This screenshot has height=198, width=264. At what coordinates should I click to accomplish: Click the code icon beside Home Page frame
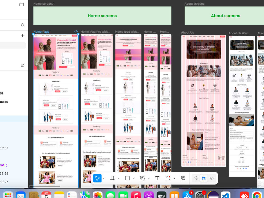(x=76, y=31)
